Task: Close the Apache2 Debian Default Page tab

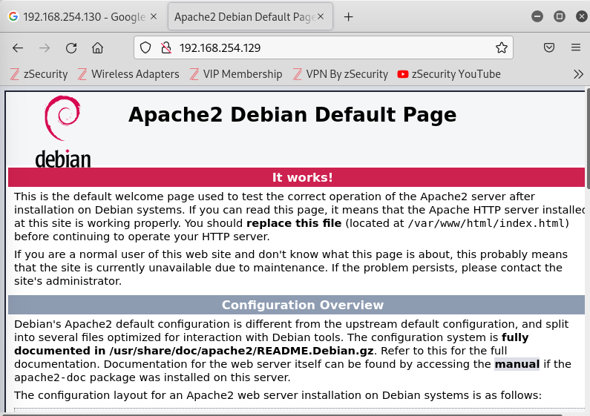Action: click(321, 16)
